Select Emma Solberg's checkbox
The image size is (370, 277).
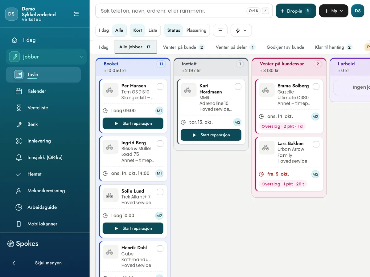(x=316, y=87)
